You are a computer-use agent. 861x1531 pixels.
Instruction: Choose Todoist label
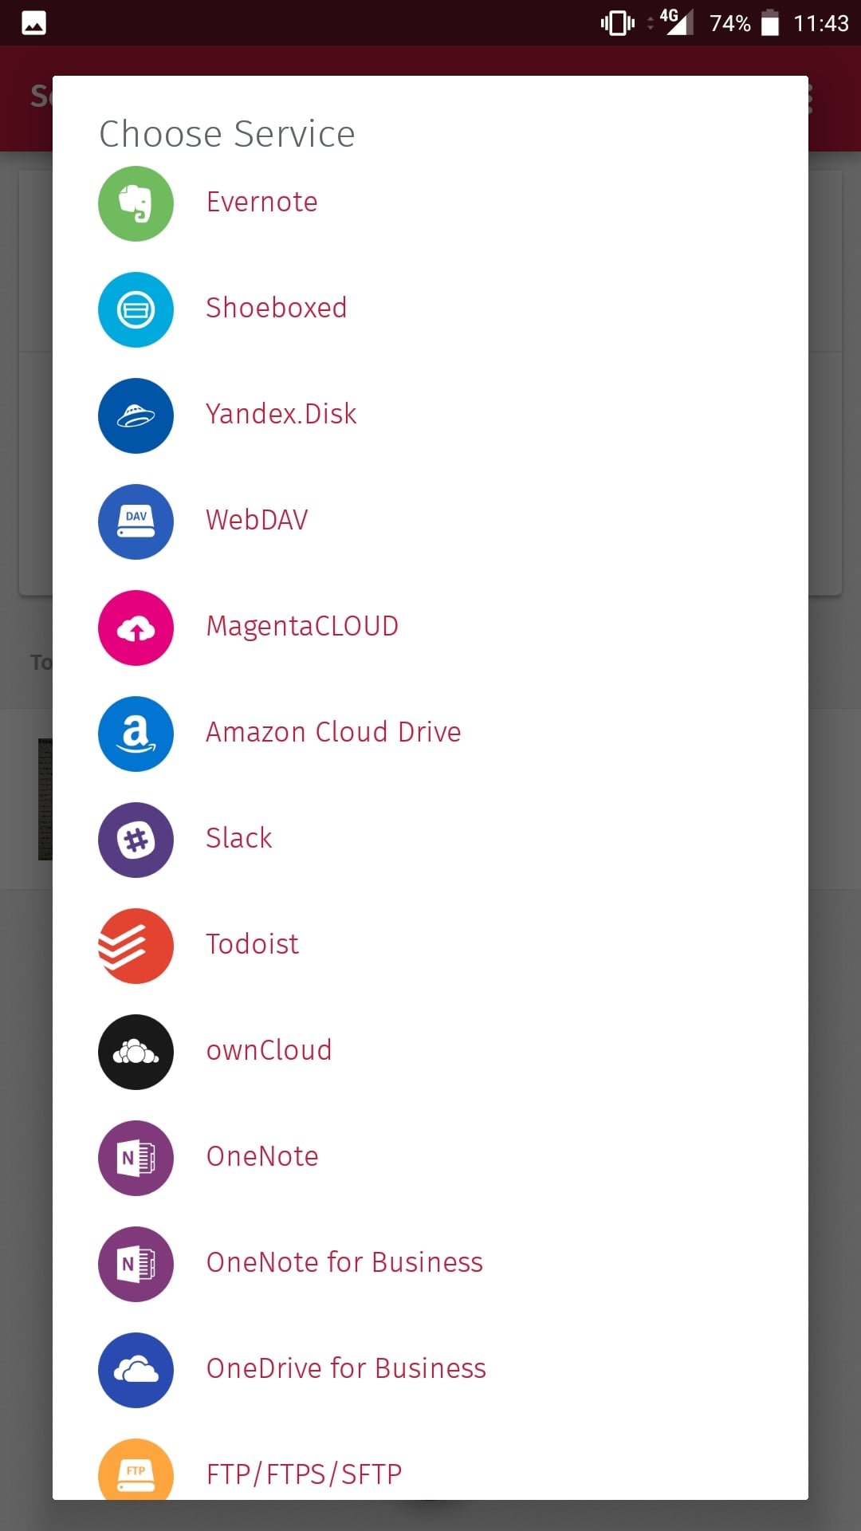pyautogui.click(x=252, y=945)
